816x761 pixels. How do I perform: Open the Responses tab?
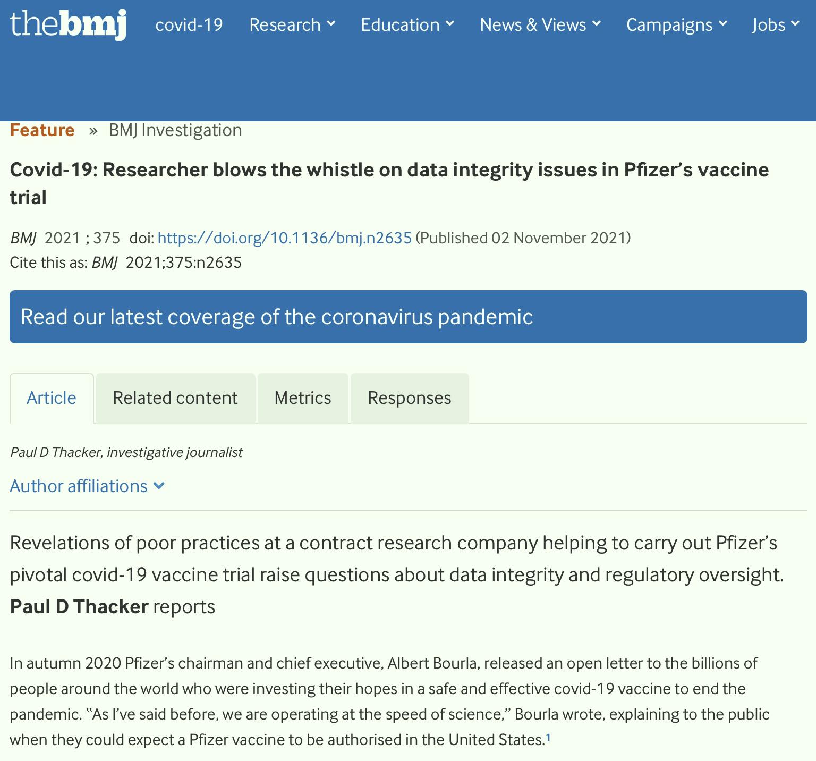pos(409,398)
